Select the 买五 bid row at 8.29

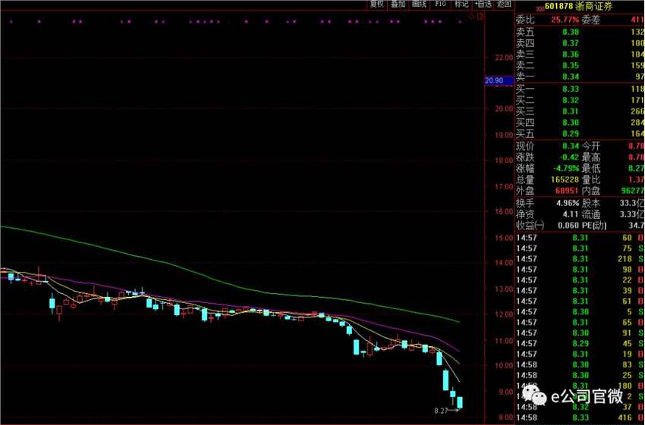coord(580,133)
